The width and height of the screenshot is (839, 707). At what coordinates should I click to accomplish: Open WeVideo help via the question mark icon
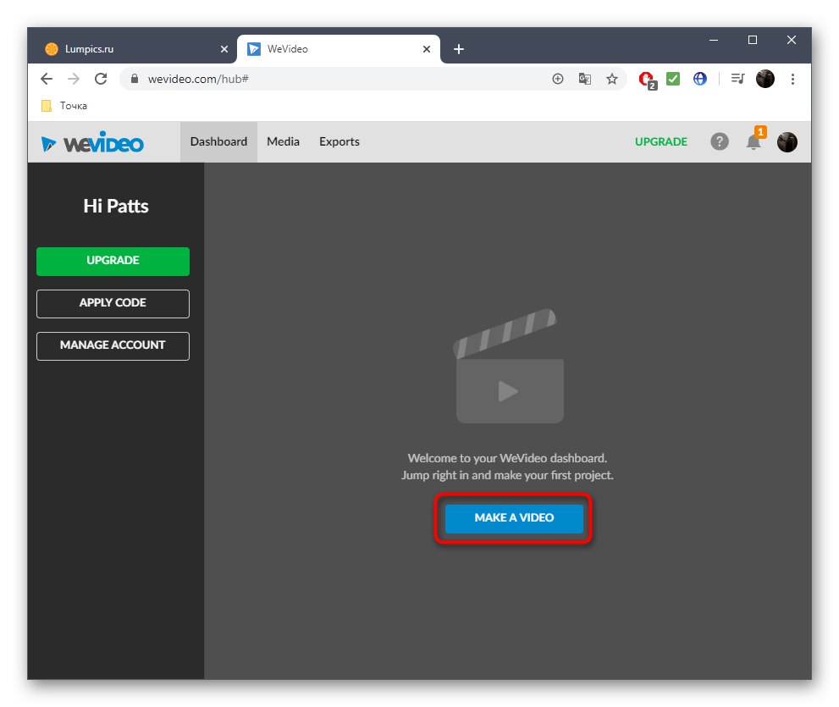tap(720, 141)
